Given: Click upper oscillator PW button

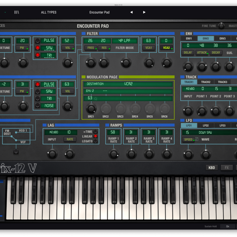Looking at the screenshot, I should pyautogui.click(x=22, y=48).
